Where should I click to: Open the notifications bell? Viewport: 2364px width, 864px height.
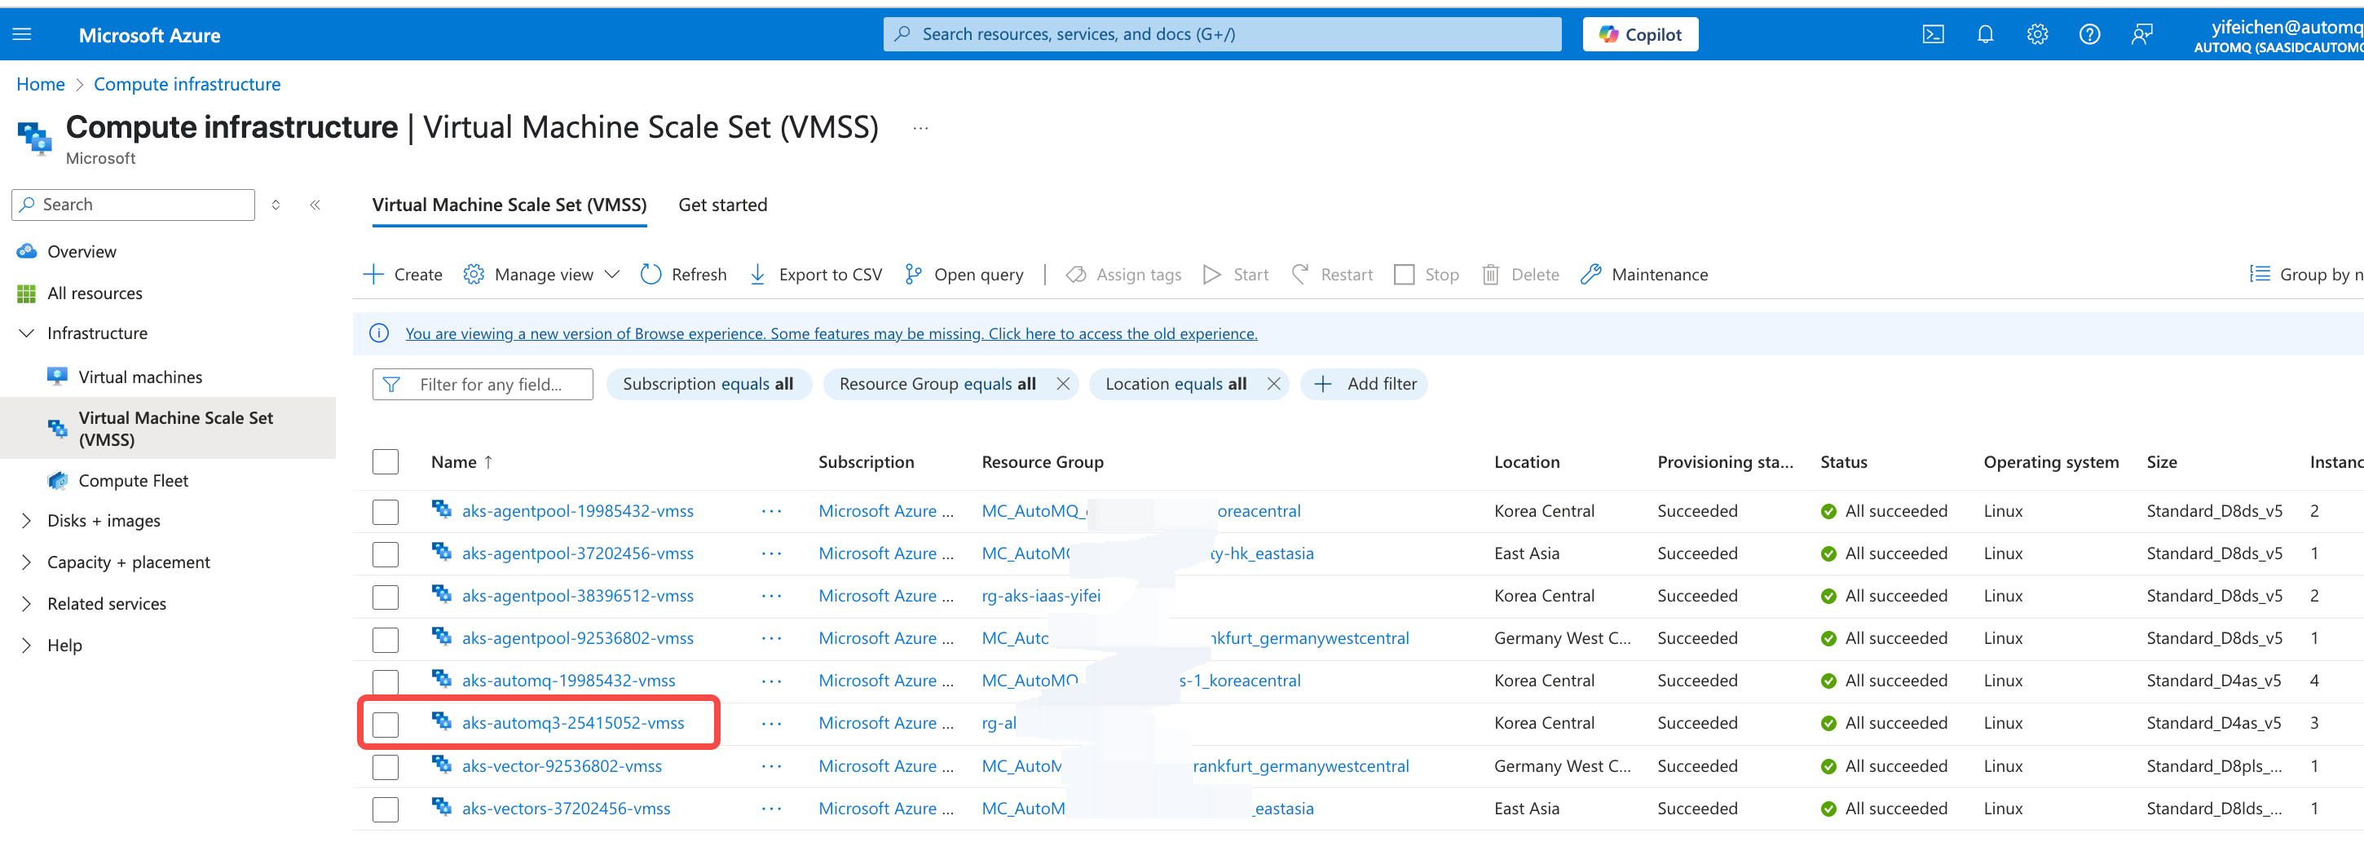pyautogui.click(x=1985, y=35)
